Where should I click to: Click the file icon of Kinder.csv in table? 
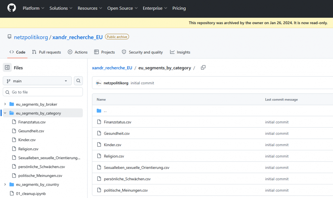point(99,144)
